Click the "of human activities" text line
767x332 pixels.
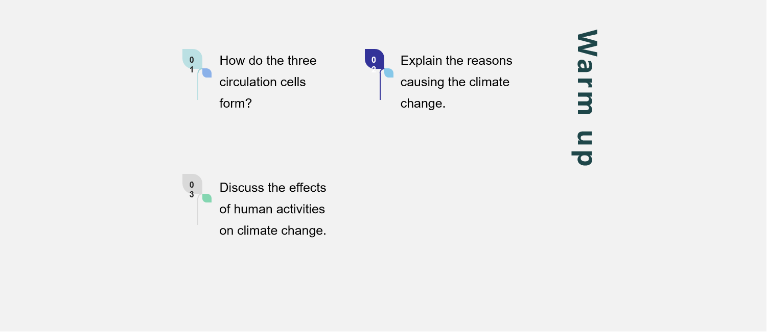pyautogui.click(x=272, y=209)
